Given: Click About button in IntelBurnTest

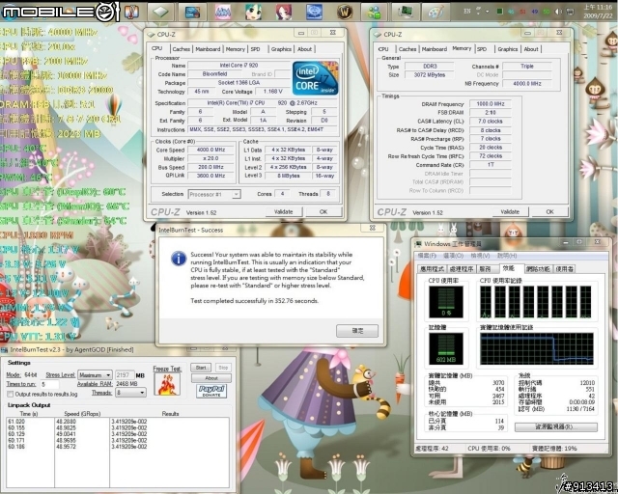Looking at the screenshot, I should coord(211,378).
